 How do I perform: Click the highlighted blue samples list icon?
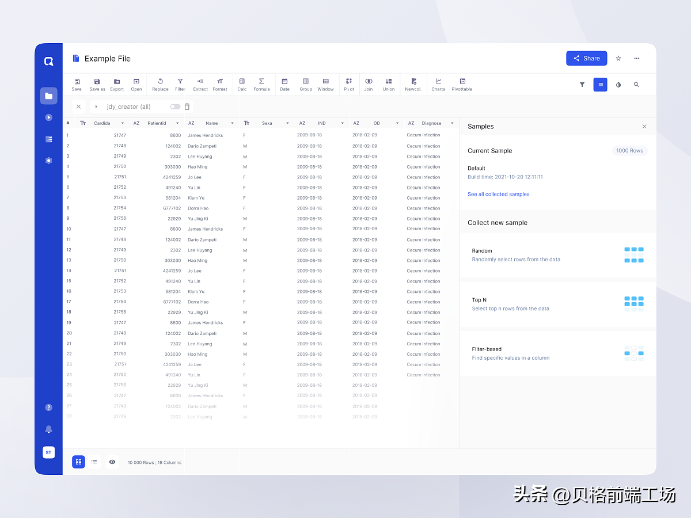tap(601, 85)
